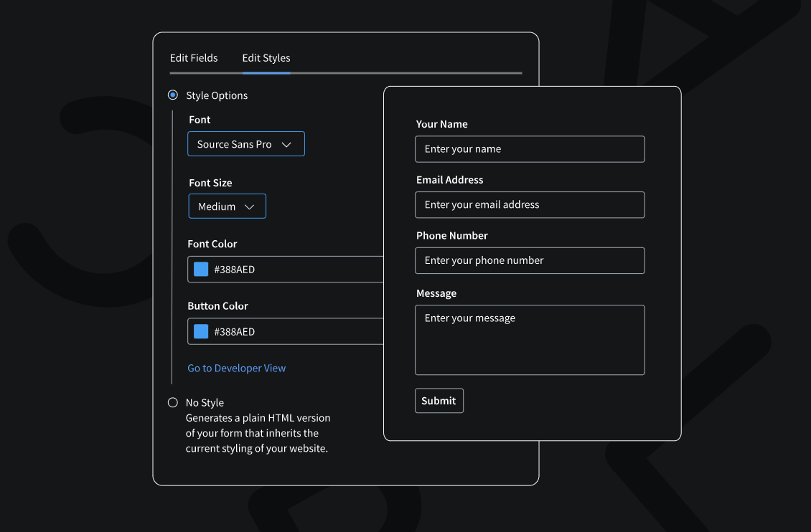Click the Enter your email address field

click(x=530, y=205)
